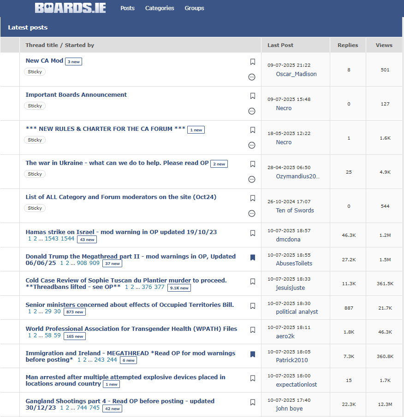Screen dimensions: 404x417
Task: Click the Views column header
Action: click(384, 45)
